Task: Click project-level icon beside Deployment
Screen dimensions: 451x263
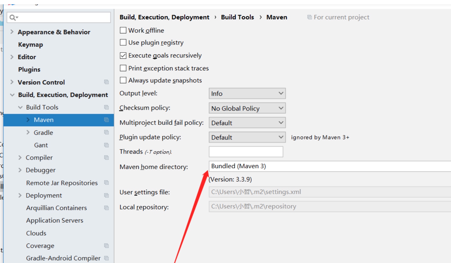Action: point(106,196)
